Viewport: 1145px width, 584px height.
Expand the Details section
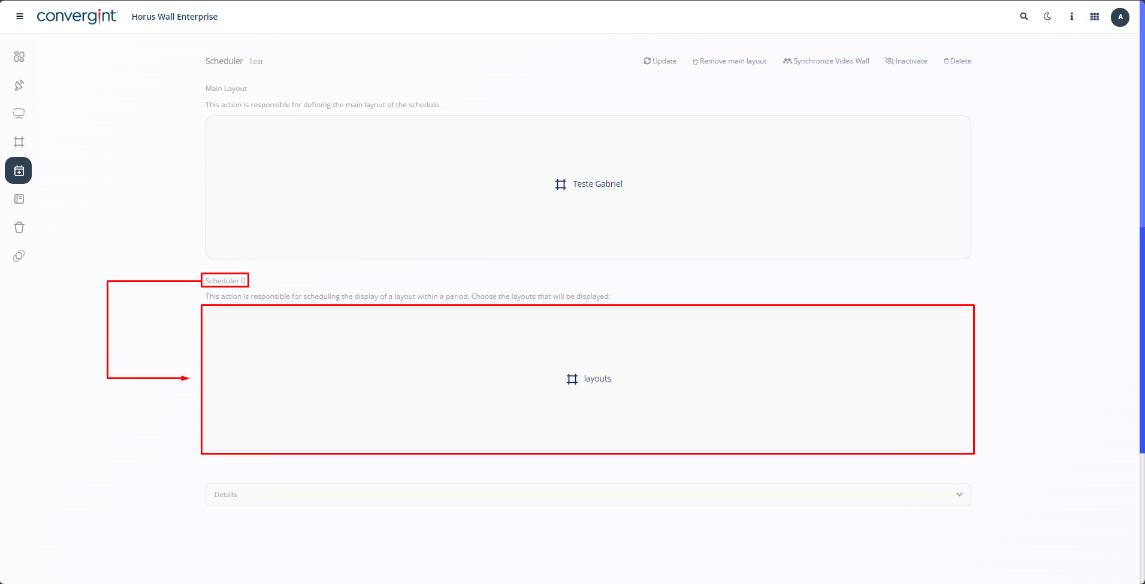click(x=588, y=495)
